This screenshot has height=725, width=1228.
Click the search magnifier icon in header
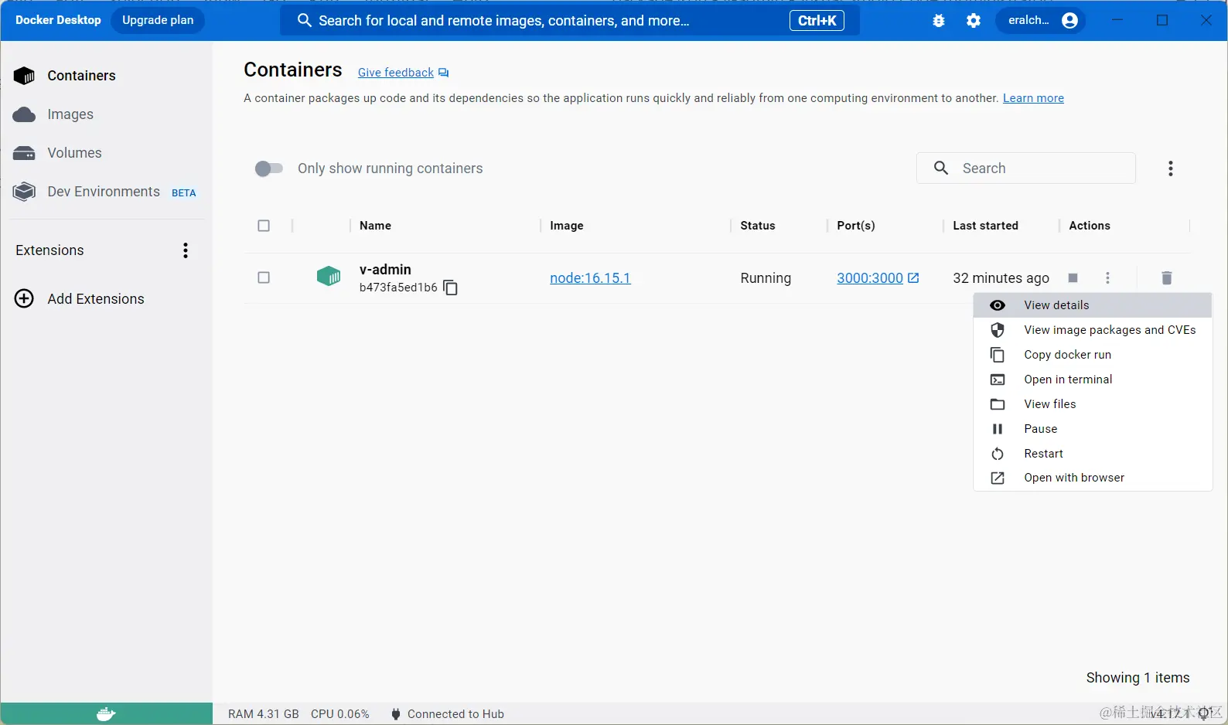(x=305, y=21)
